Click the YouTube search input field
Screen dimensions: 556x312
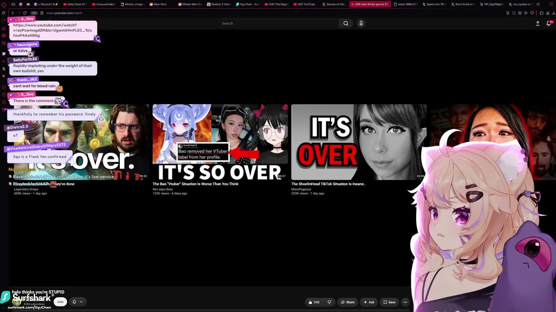[278, 23]
